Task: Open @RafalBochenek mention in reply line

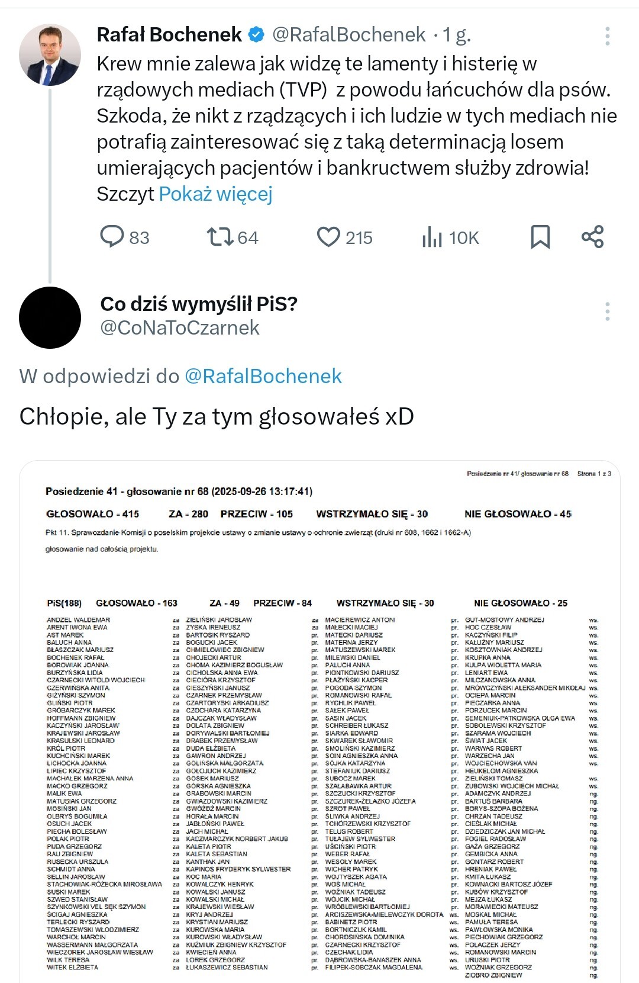Action: coord(263,376)
